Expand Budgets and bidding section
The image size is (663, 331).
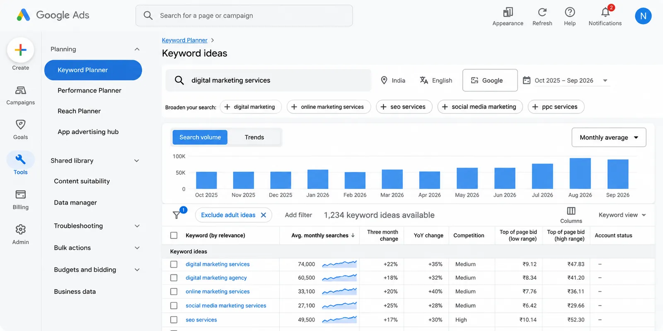[x=137, y=270]
